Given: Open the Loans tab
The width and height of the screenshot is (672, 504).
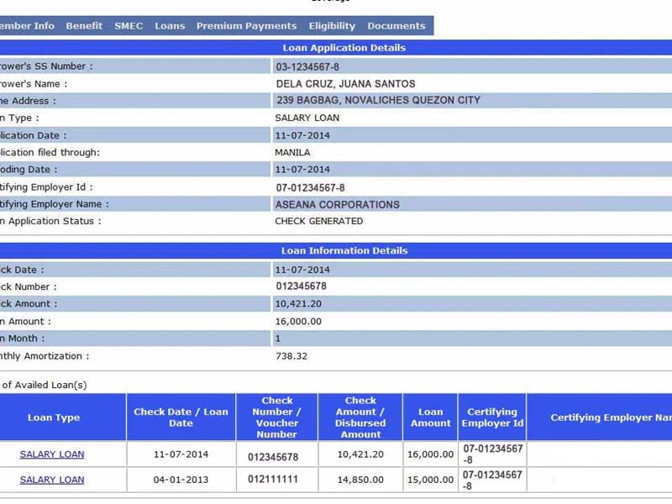Looking at the screenshot, I should pyautogui.click(x=170, y=26).
